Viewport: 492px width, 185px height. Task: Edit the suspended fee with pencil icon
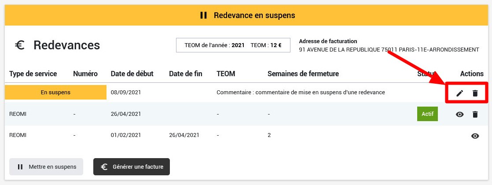click(460, 93)
